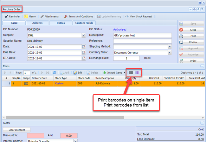This screenshot has height=142, width=206.
Task: Edit the selected item
Action: point(78,73)
